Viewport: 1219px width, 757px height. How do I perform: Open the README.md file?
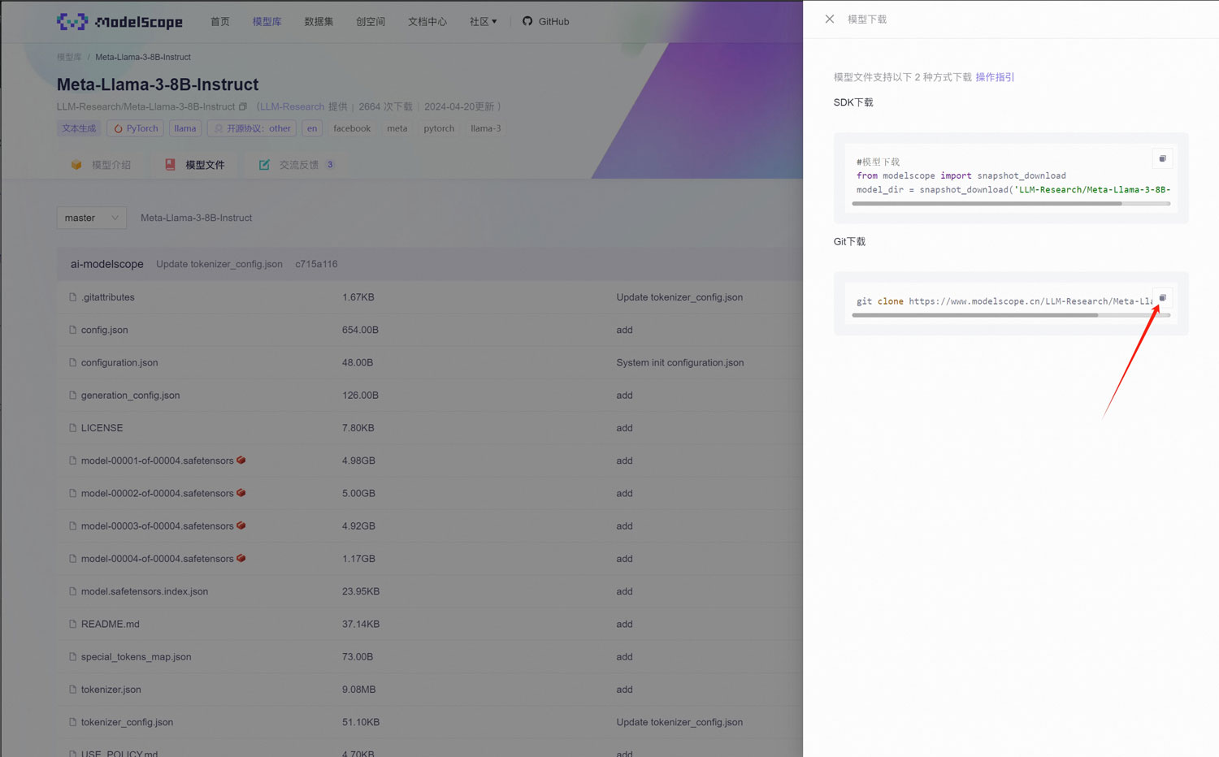point(111,624)
